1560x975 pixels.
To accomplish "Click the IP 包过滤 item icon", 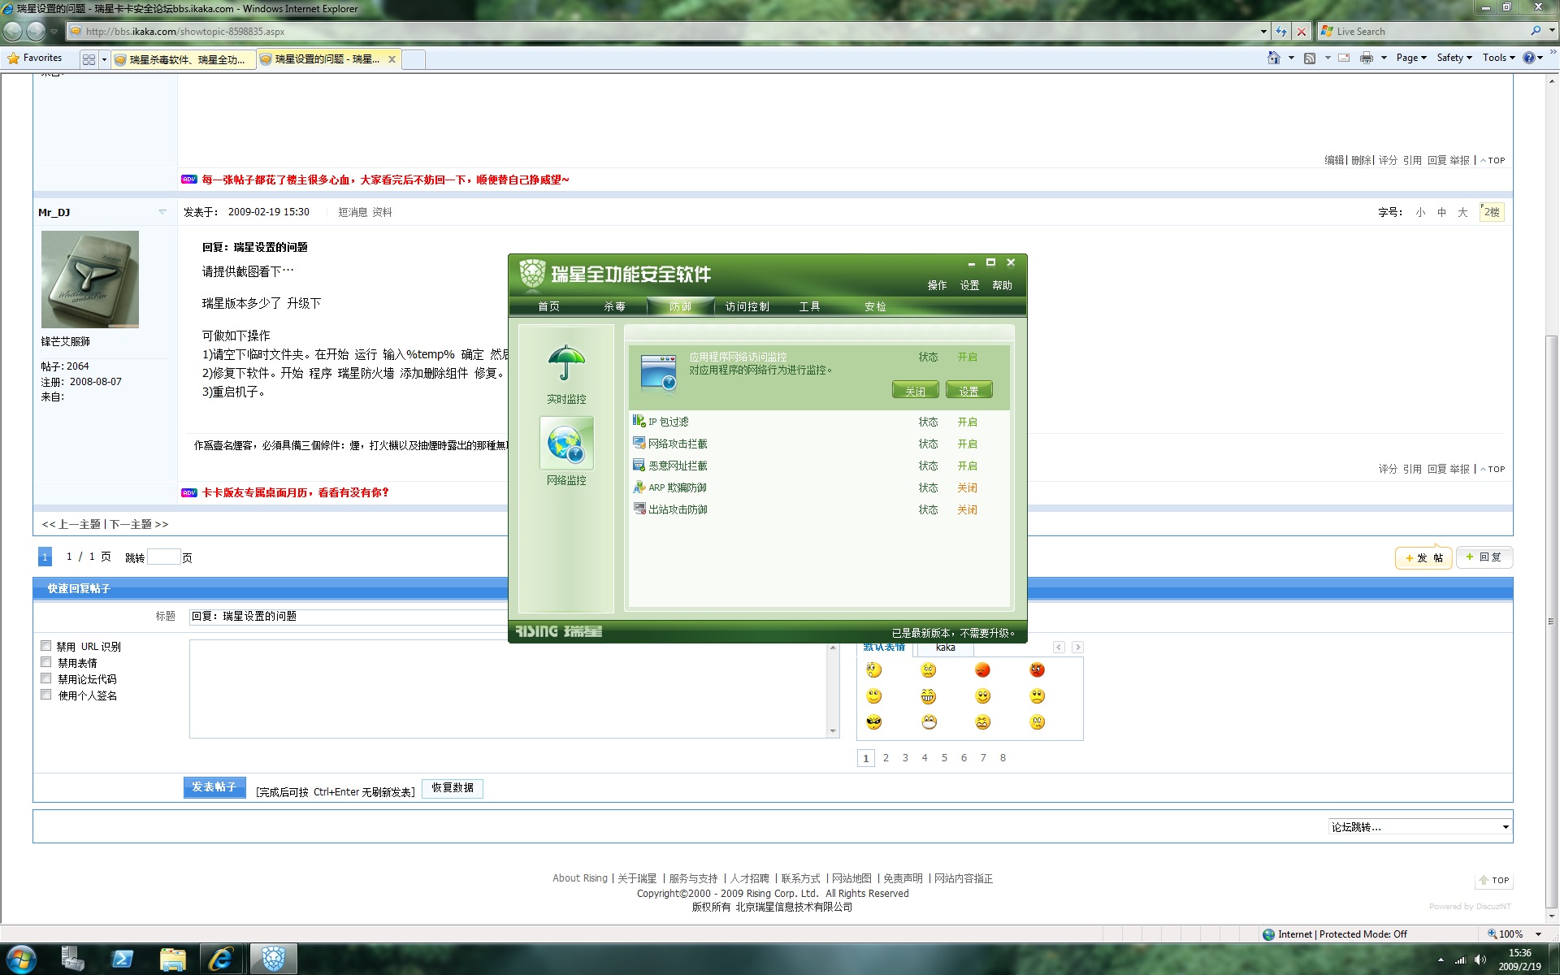I will click(639, 421).
